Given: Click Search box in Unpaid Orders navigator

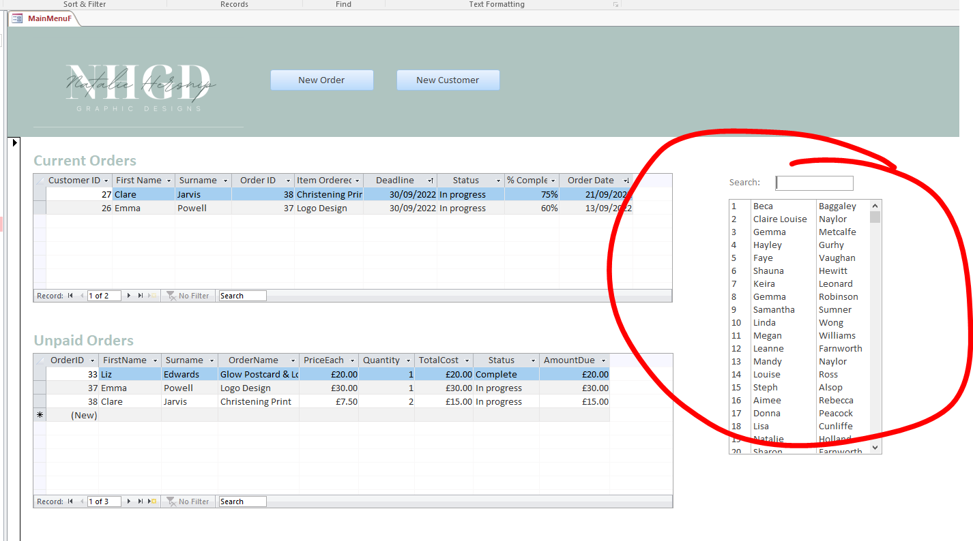Looking at the screenshot, I should click(x=242, y=501).
